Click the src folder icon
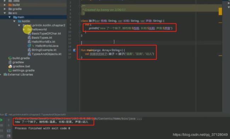 [x=10, y=13]
